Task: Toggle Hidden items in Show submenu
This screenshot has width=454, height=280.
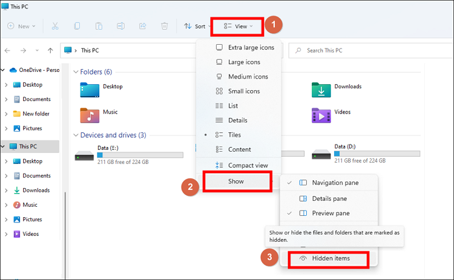Action: [x=329, y=258]
